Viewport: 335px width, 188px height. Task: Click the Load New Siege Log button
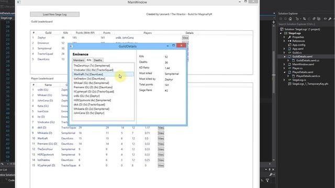tap(54, 14)
